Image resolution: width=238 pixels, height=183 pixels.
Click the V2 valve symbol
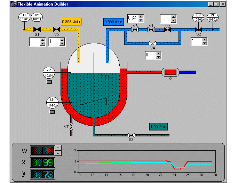click(x=167, y=30)
